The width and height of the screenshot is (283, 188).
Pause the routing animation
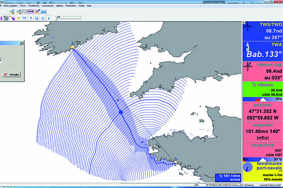tap(43, 18)
